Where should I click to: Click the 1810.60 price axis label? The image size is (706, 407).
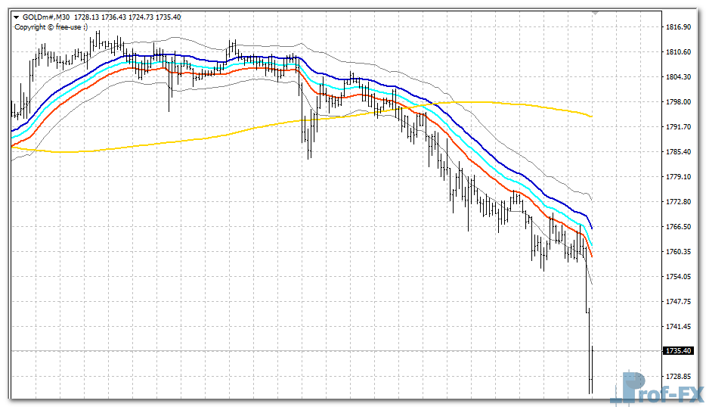click(678, 52)
